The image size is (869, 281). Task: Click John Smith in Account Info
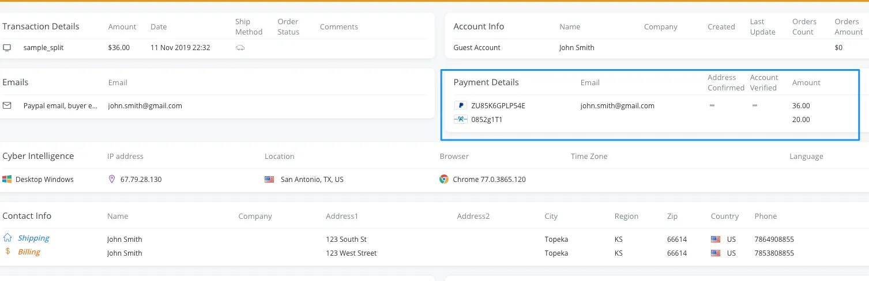click(x=577, y=48)
